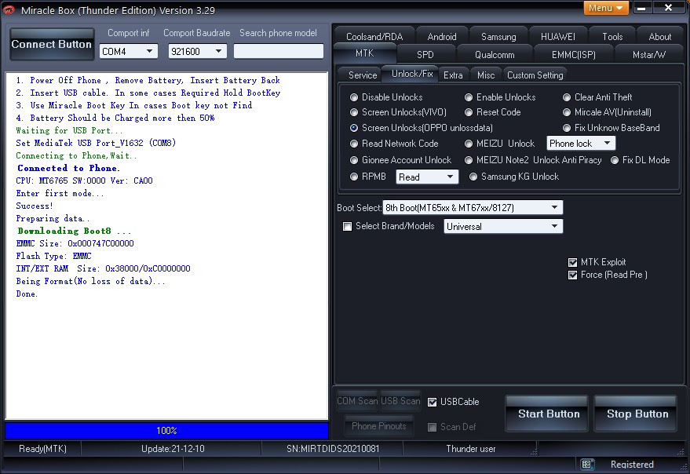Screen dimensions: 690x474
Task: Click the COM Scan button
Action: pos(357,401)
